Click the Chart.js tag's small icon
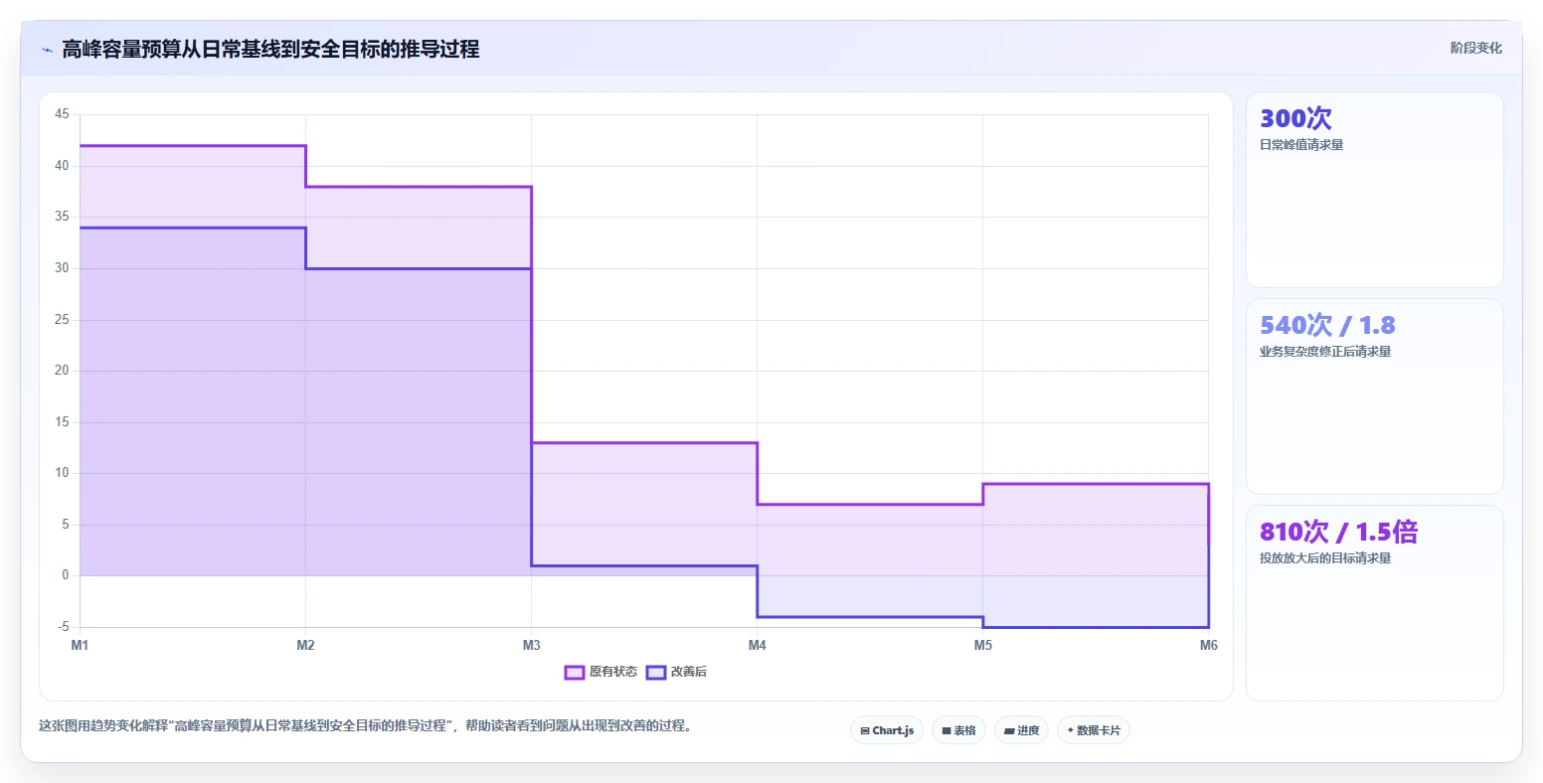Image resolution: width=1543 pixels, height=783 pixels. point(865,731)
